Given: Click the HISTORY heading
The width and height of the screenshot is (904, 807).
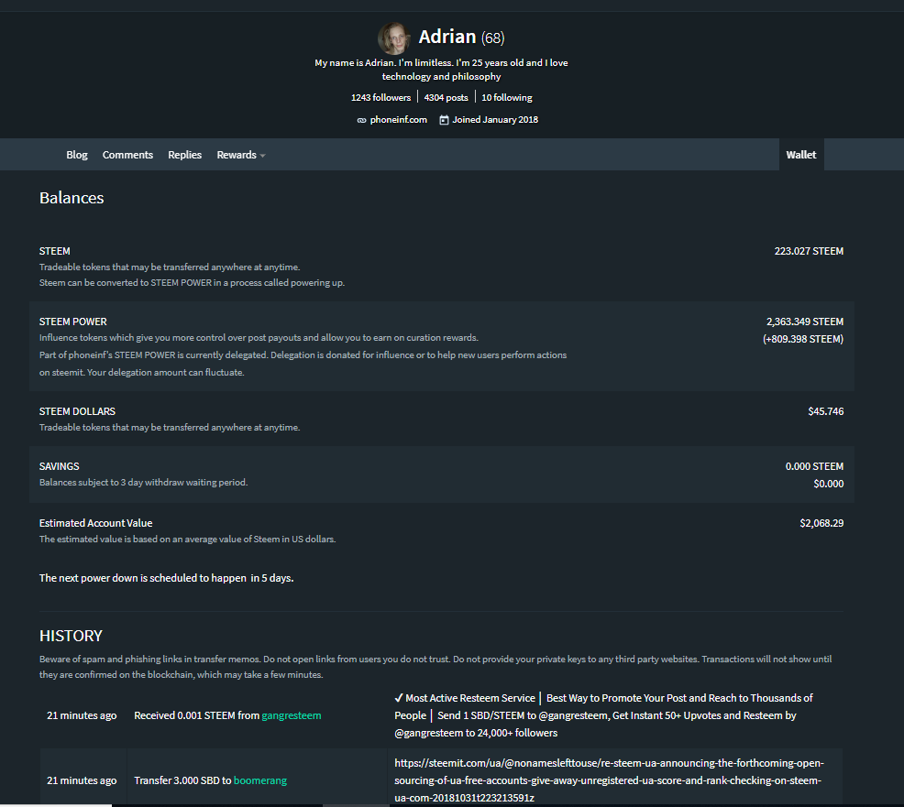Looking at the screenshot, I should pos(71,636).
